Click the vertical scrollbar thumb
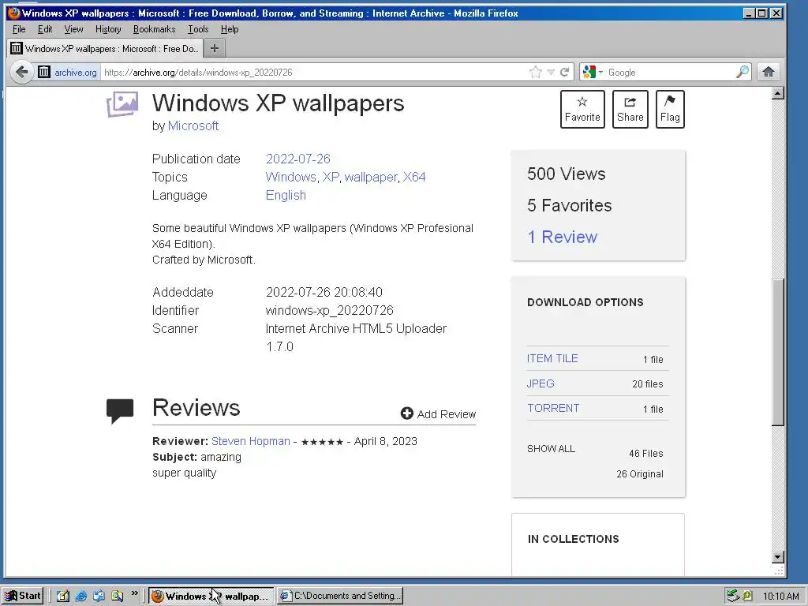The width and height of the screenshot is (808, 606). tap(778, 352)
